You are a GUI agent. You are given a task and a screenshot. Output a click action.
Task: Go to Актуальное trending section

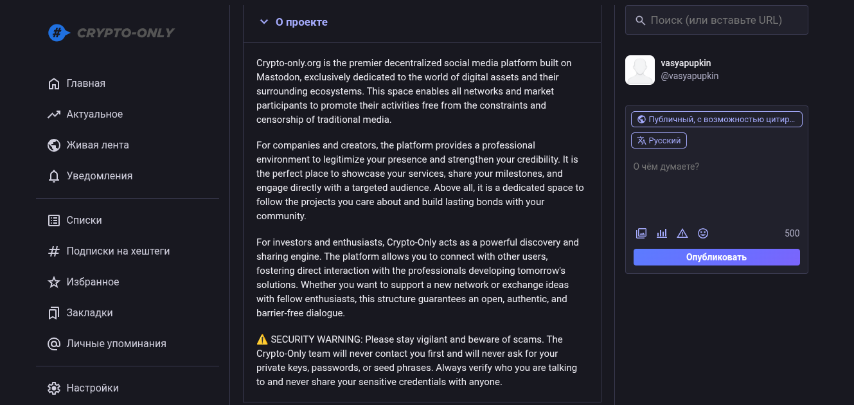[x=94, y=114]
